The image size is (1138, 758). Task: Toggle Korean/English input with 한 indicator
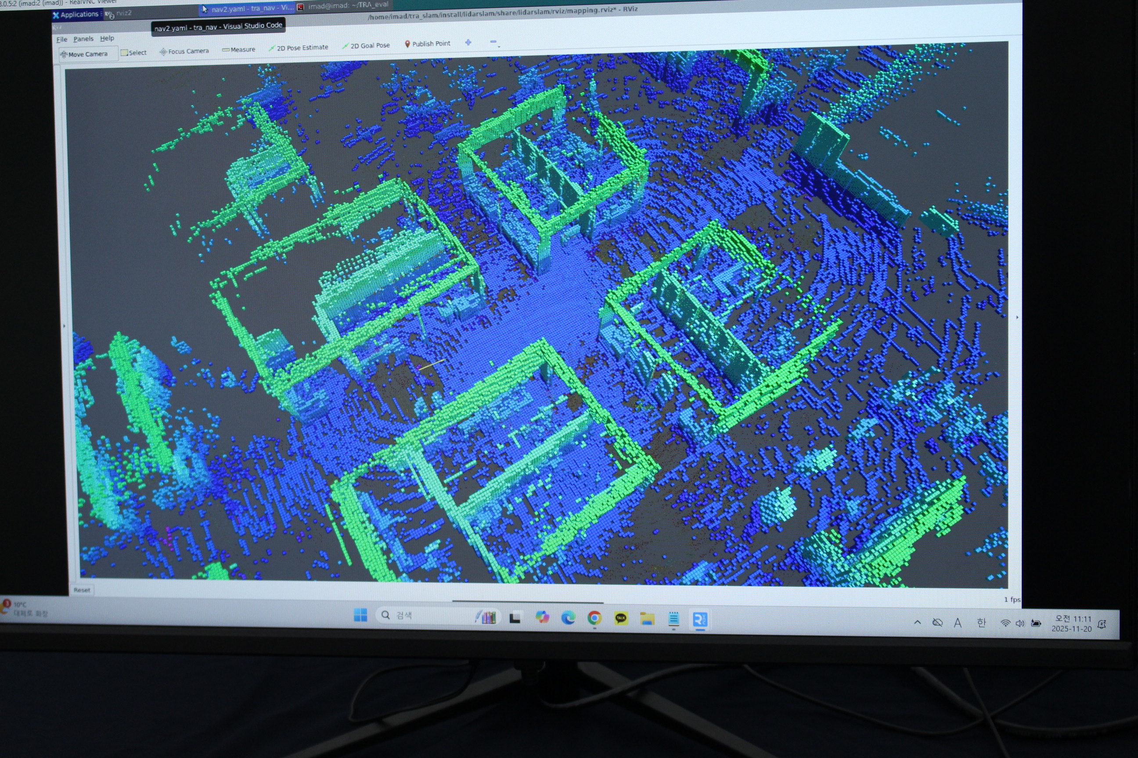pyautogui.click(x=981, y=622)
